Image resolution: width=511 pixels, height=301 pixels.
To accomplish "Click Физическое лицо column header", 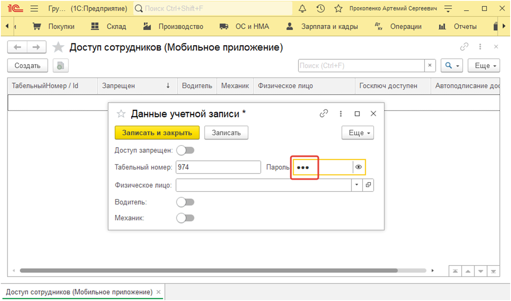I will [x=304, y=86].
